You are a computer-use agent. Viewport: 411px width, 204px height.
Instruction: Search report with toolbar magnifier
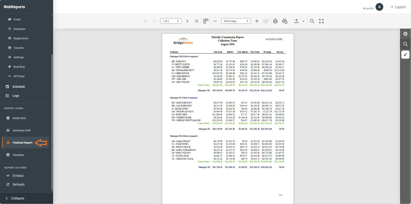pyautogui.click(x=312, y=21)
